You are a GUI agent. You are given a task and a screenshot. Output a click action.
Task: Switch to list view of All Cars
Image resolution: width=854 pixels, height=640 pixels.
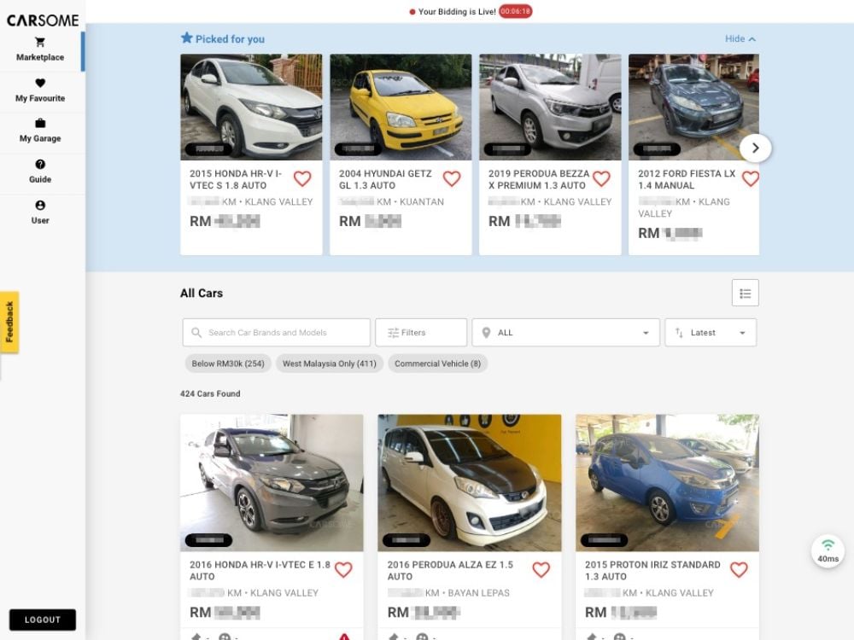click(x=745, y=293)
